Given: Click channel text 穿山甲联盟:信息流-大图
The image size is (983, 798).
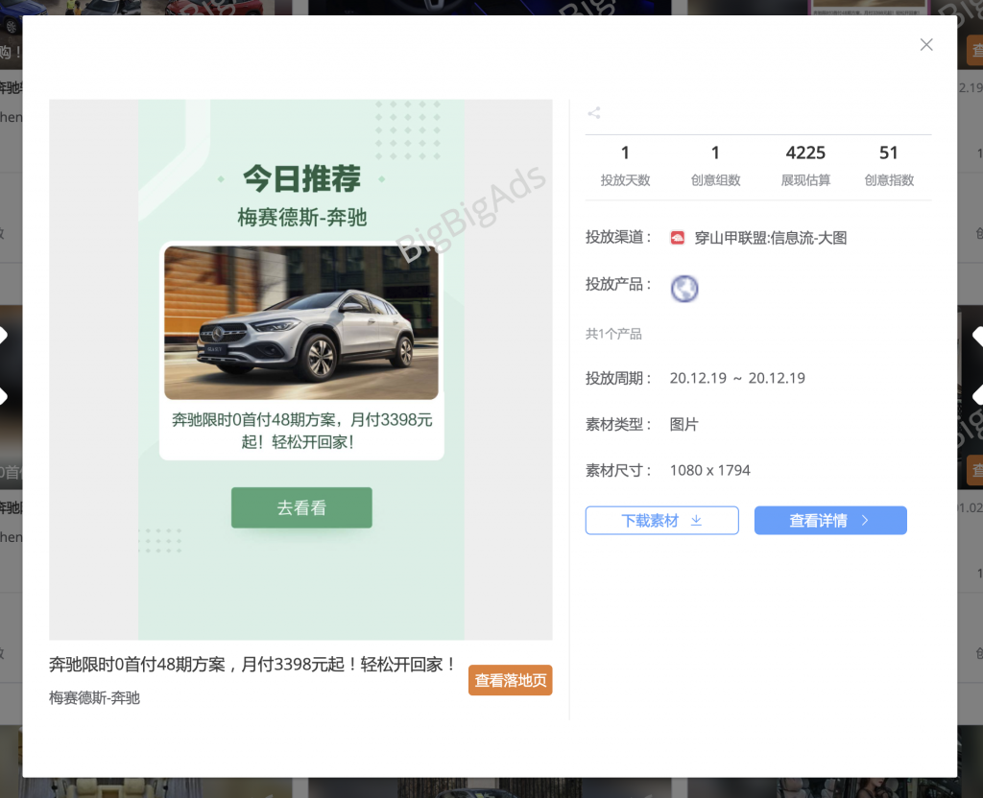Looking at the screenshot, I should [771, 238].
